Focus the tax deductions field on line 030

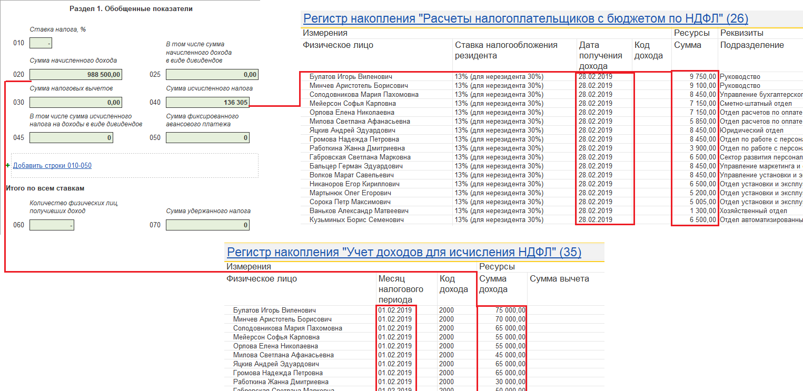click(x=76, y=103)
